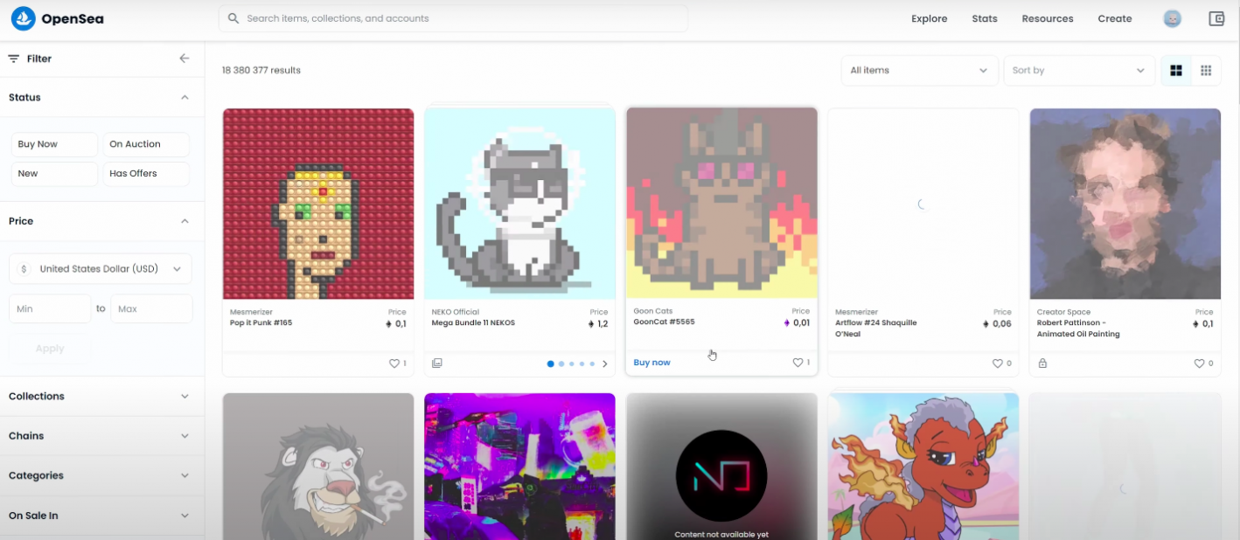Switch to large grid view
The image size is (1240, 540).
[1176, 71]
